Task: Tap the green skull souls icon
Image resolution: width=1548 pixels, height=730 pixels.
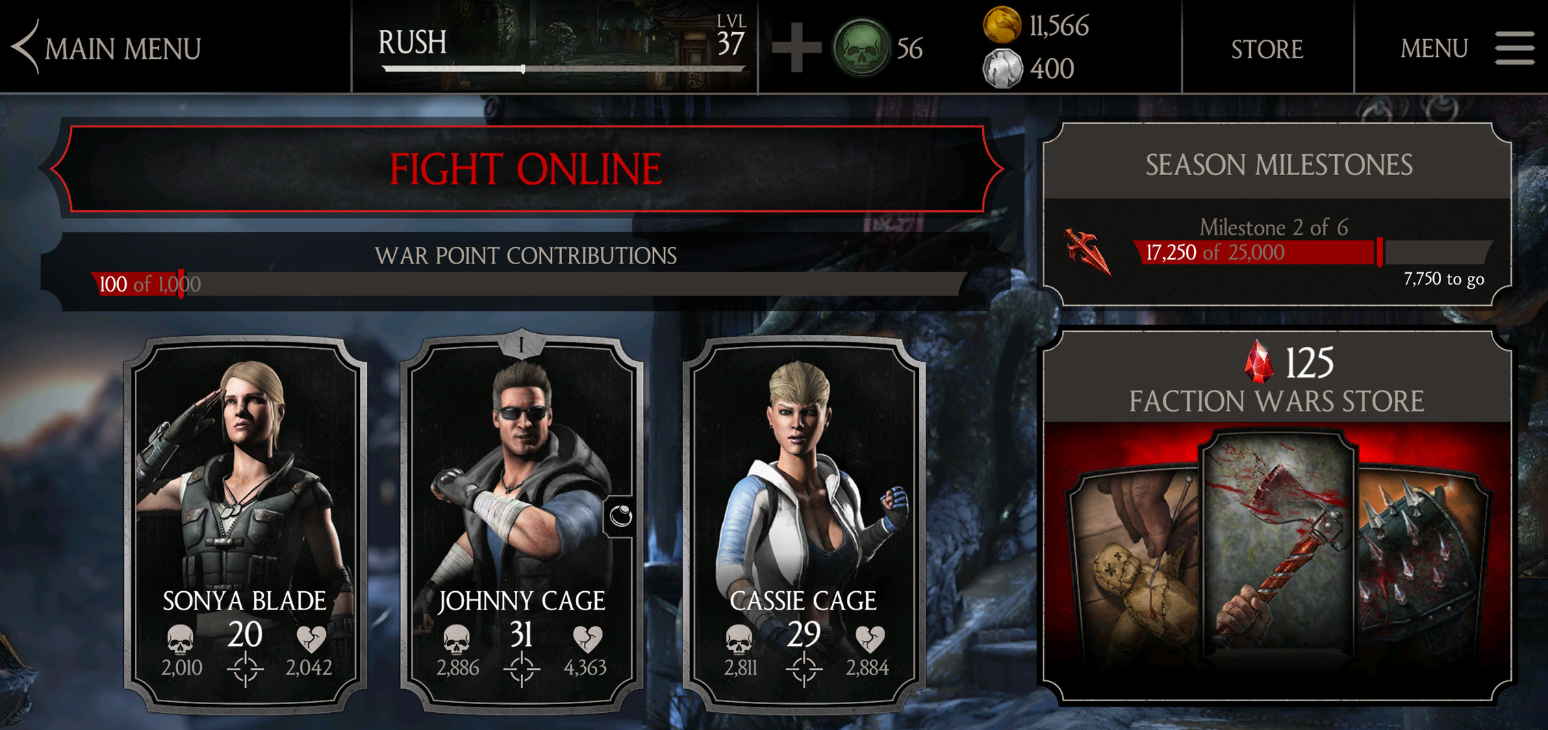Action: [x=861, y=48]
